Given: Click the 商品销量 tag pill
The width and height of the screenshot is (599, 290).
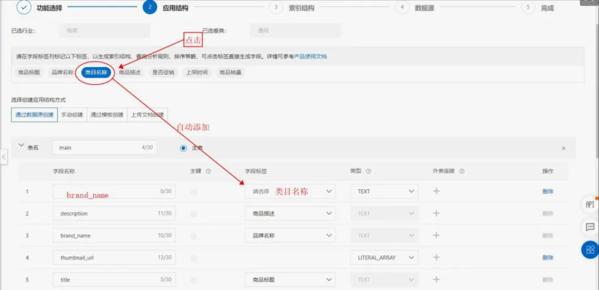Looking at the screenshot, I should pos(230,72).
